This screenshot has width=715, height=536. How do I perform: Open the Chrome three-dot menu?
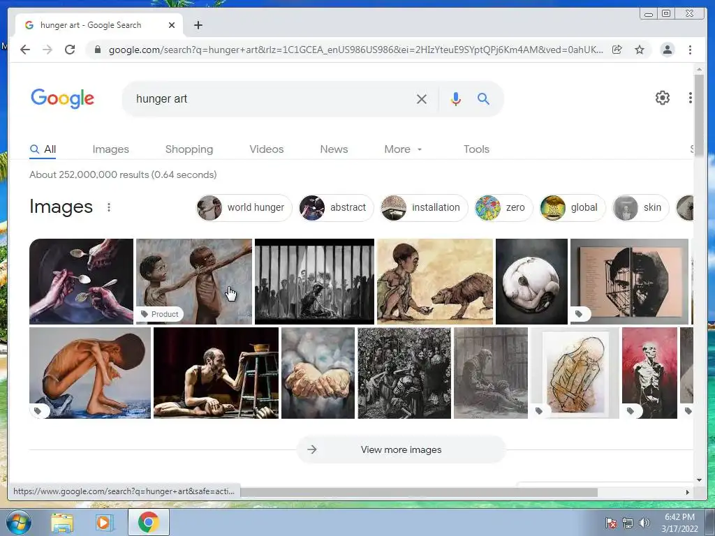tap(690, 50)
